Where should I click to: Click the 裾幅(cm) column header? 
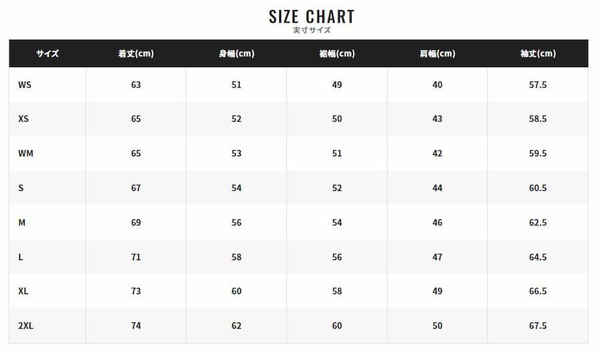337,53
